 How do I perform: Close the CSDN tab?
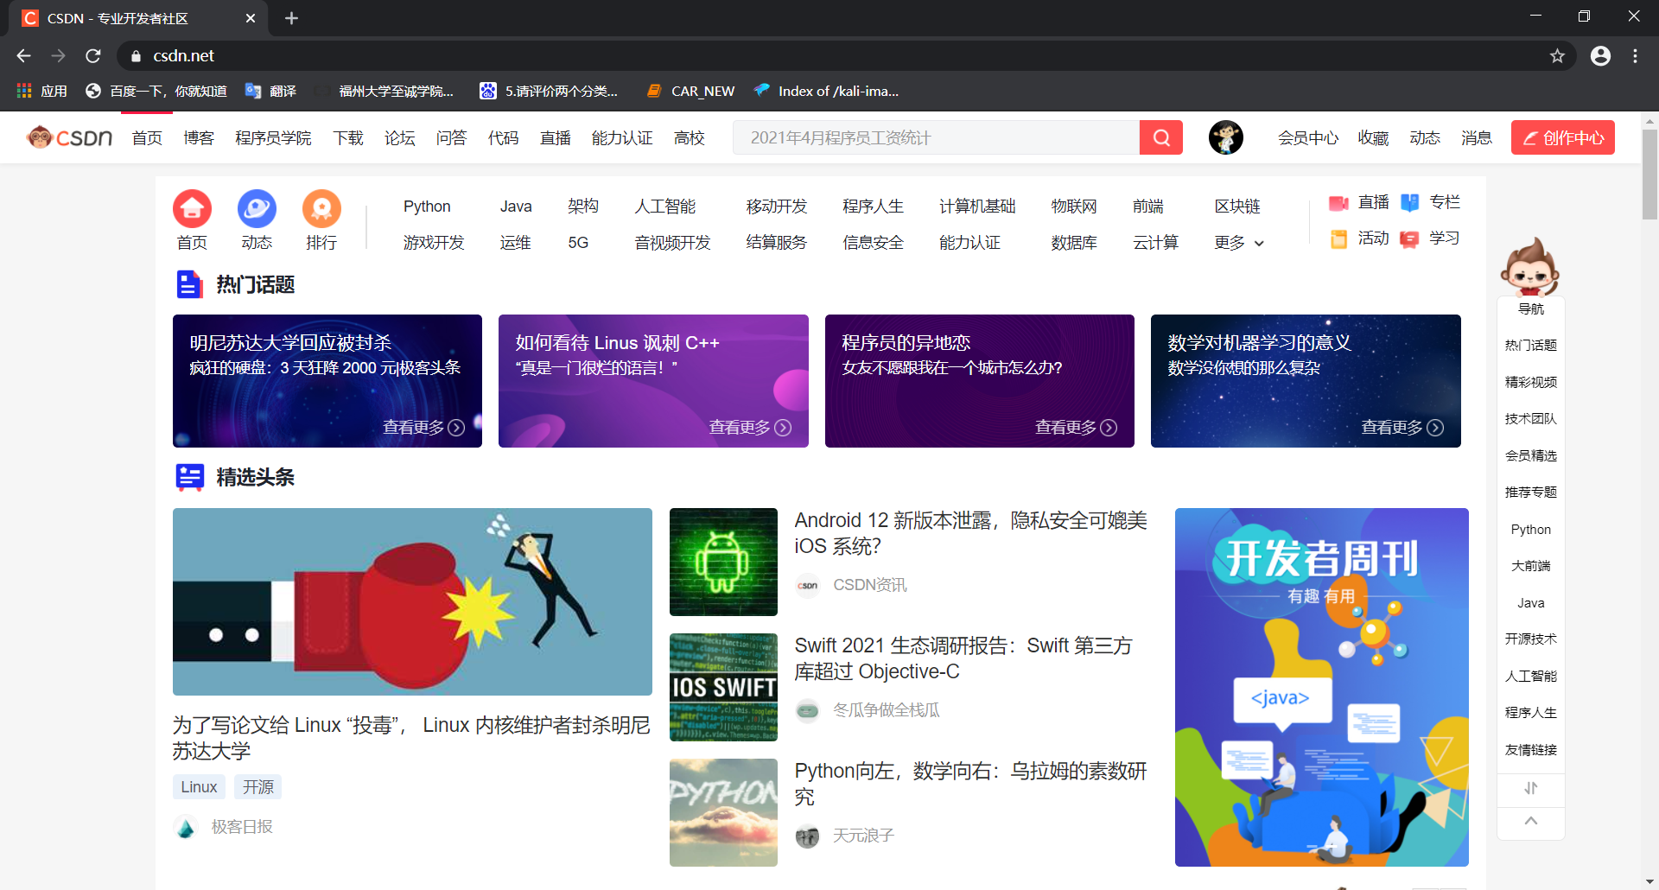point(251,18)
